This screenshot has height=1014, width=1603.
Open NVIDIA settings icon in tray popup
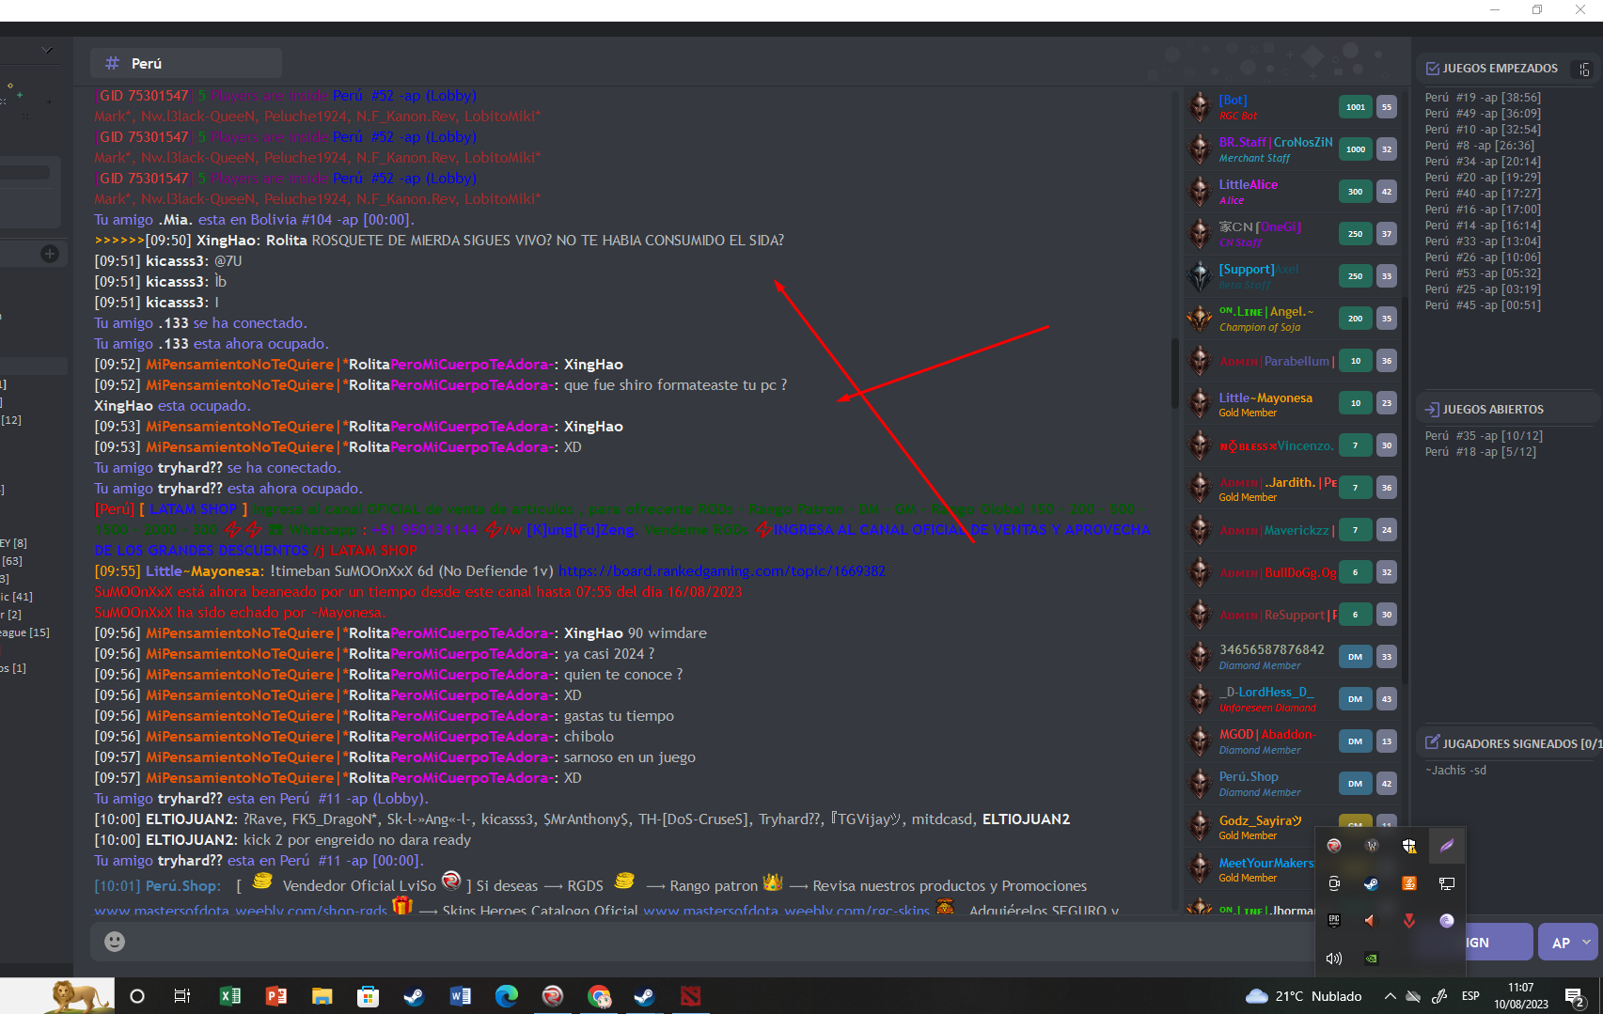click(1372, 959)
